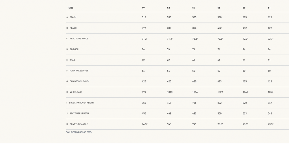Screen dimensions: 289x144
Task: Select the HEAD TUBE ANGLE row label
Action: click(79, 39)
